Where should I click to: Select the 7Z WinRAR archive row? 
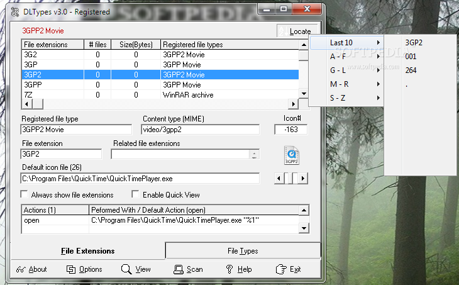click(x=160, y=94)
